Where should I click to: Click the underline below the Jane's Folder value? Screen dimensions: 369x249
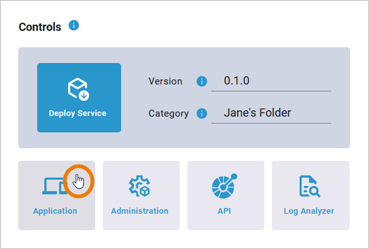pyautogui.click(x=271, y=123)
